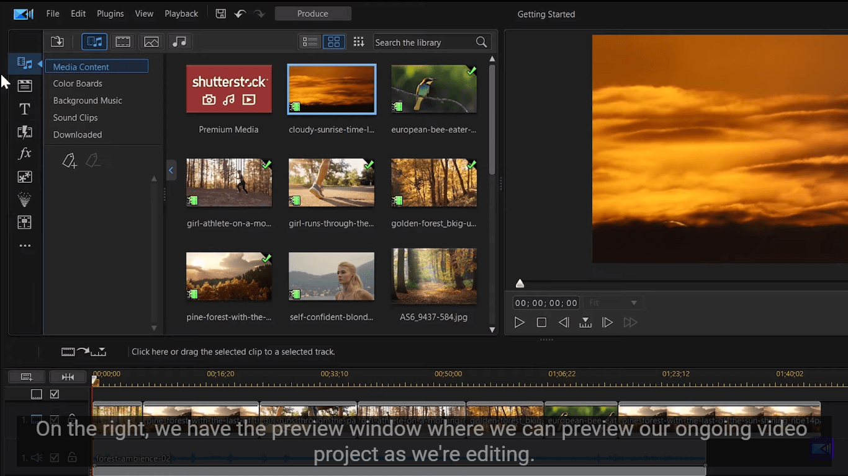Click the Save project icon
Screen dimensions: 848x476
(x=220, y=14)
